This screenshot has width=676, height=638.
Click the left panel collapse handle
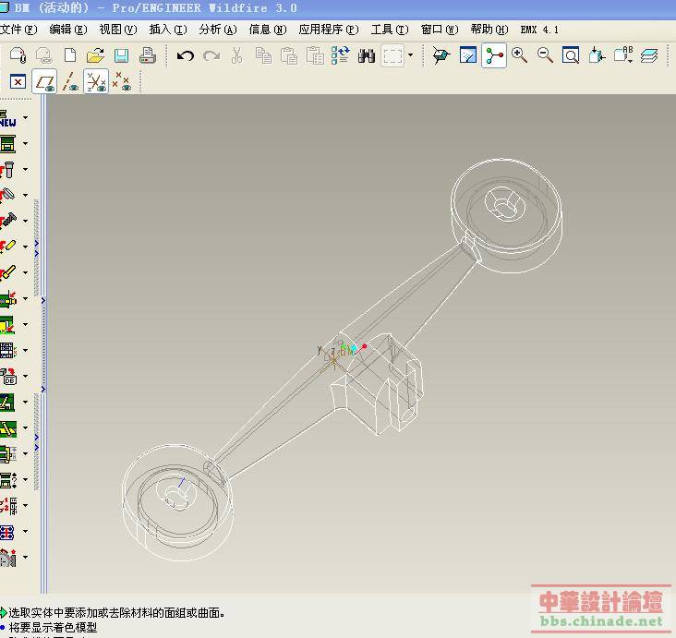(42, 300)
